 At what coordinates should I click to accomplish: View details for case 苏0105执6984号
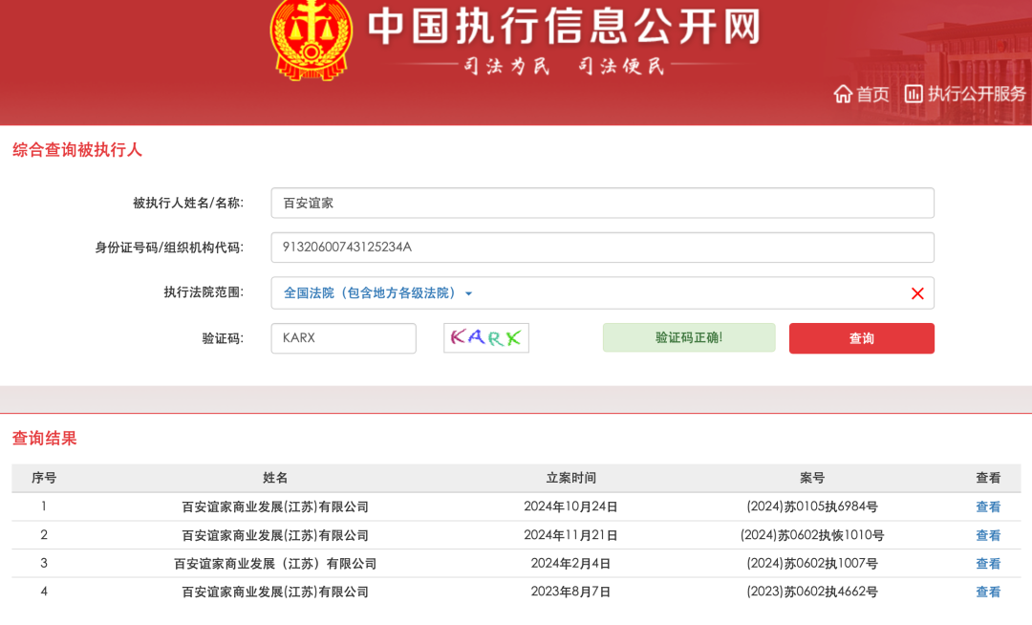[988, 506]
